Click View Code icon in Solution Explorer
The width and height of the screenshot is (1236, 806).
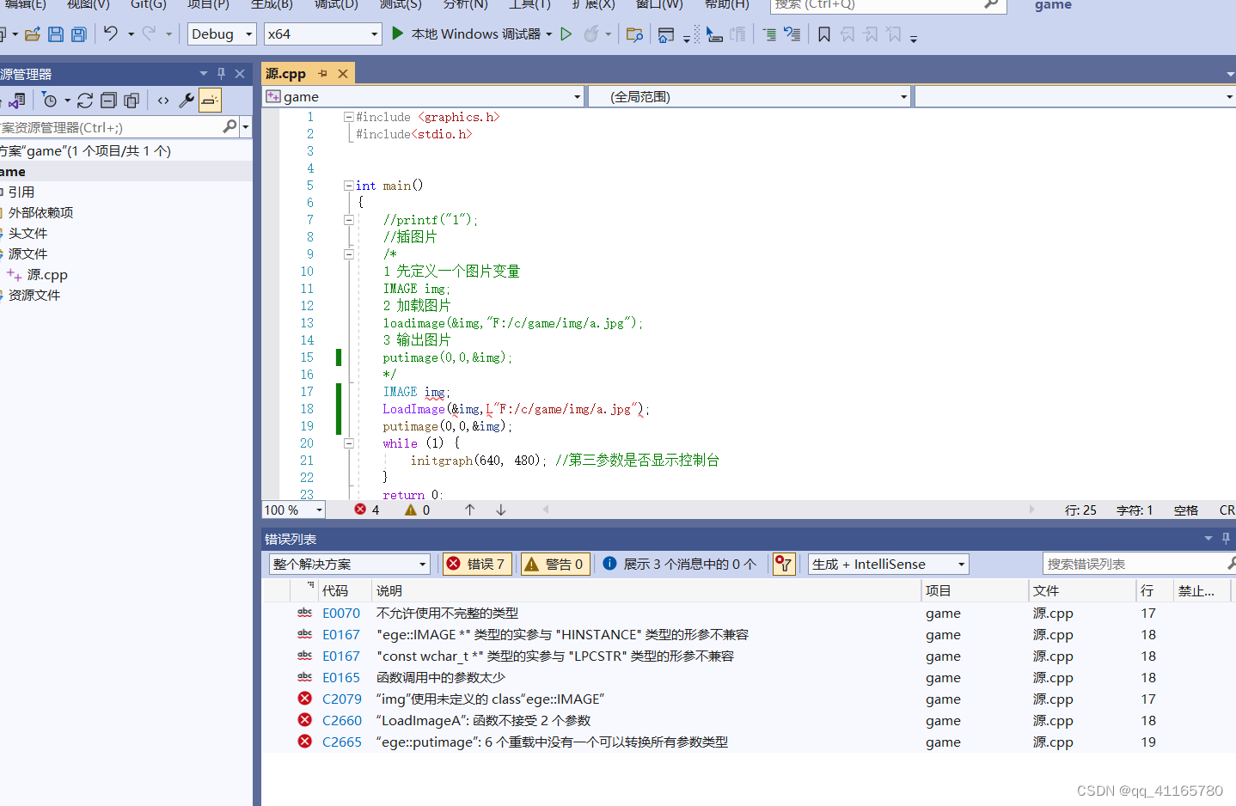point(163,101)
